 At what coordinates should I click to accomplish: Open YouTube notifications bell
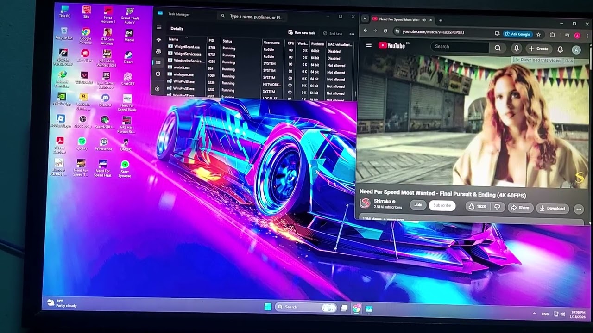(x=560, y=49)
